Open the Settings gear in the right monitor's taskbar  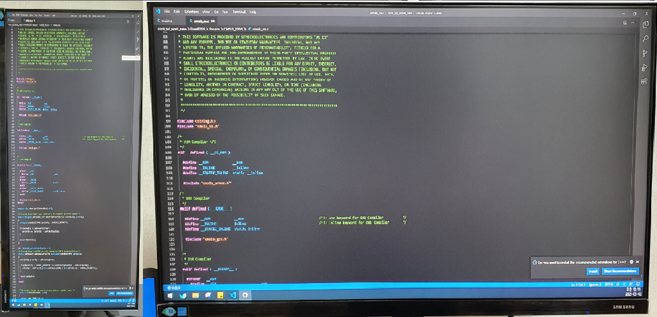point(245,296)
